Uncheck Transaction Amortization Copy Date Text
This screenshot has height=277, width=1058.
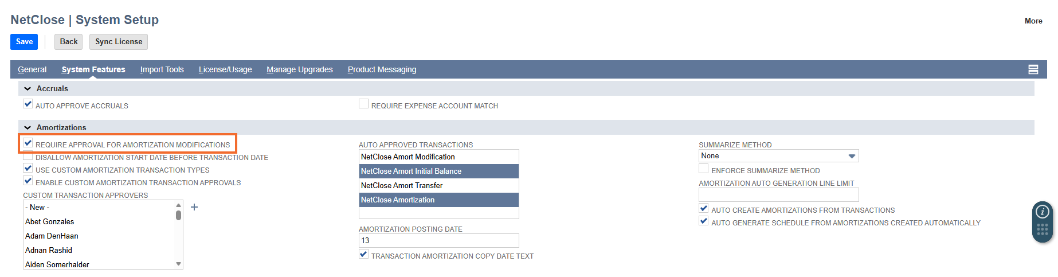click(363, 254)
